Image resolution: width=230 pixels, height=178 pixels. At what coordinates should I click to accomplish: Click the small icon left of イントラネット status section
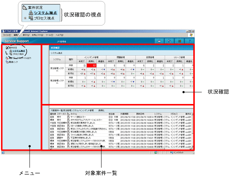pos(156,153)
